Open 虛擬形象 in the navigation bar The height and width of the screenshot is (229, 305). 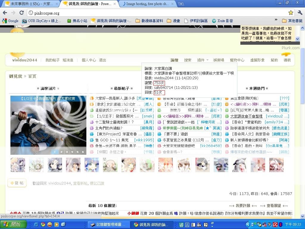click(x=257, y=60)
